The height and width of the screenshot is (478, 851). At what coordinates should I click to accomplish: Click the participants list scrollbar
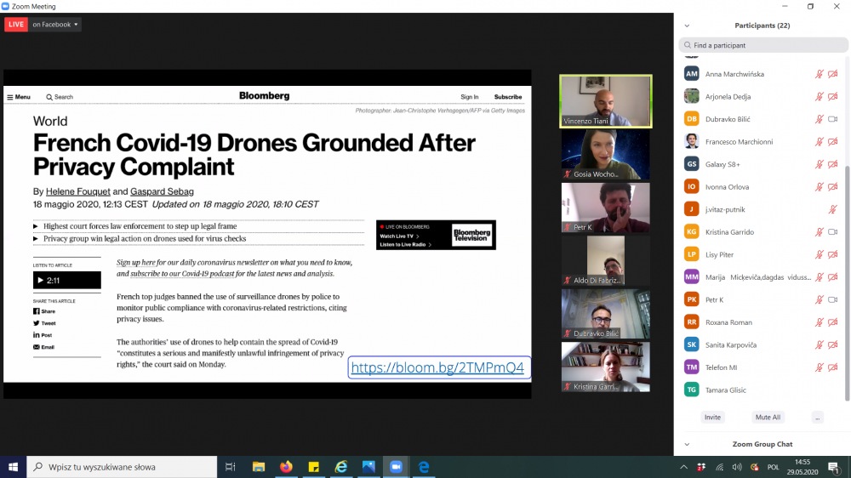tap(847, 282)
